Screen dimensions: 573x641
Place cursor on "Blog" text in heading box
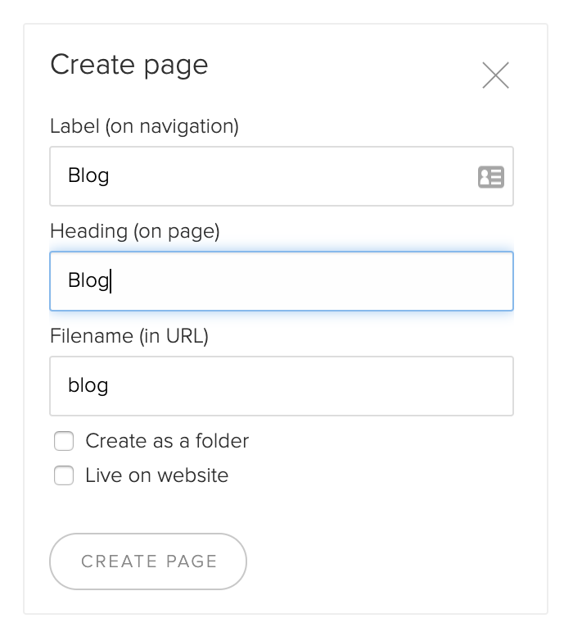pos(88,281)
